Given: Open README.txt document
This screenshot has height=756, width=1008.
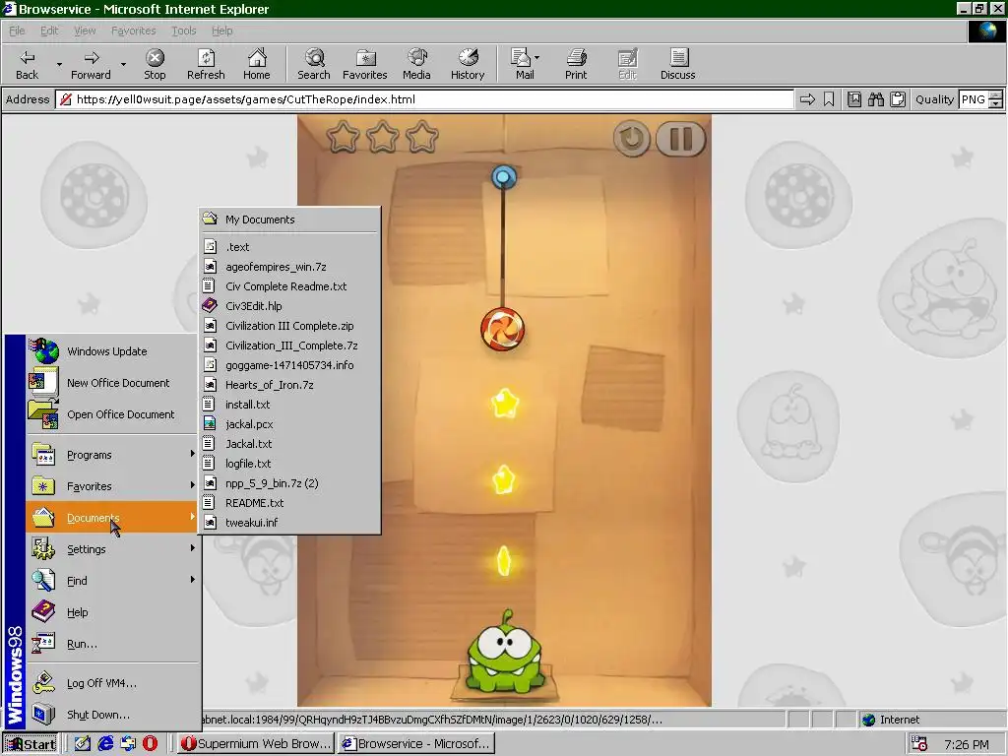Looking at the screenshot, I should (289, 503).
